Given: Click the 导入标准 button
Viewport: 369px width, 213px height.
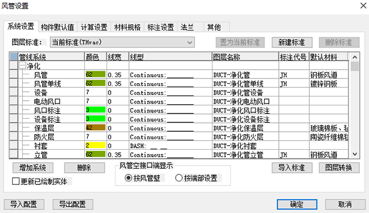Looking at the screenshot, I should point(292,167).
